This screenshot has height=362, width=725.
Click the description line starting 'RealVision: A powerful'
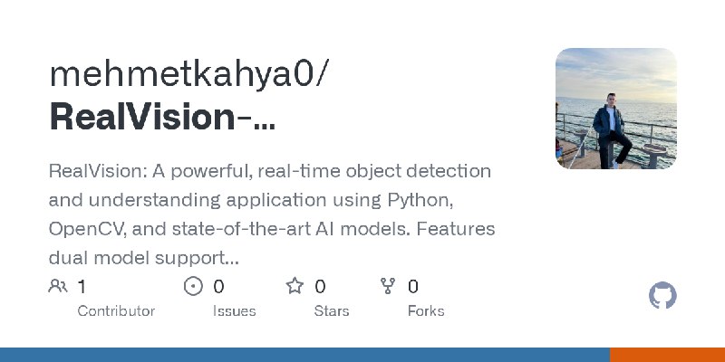click(x=270, y=171)
